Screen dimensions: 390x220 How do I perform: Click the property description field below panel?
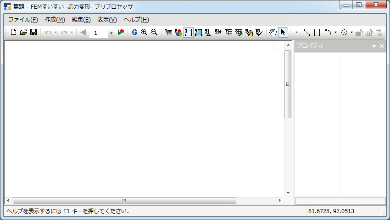[x=340, y=201]
